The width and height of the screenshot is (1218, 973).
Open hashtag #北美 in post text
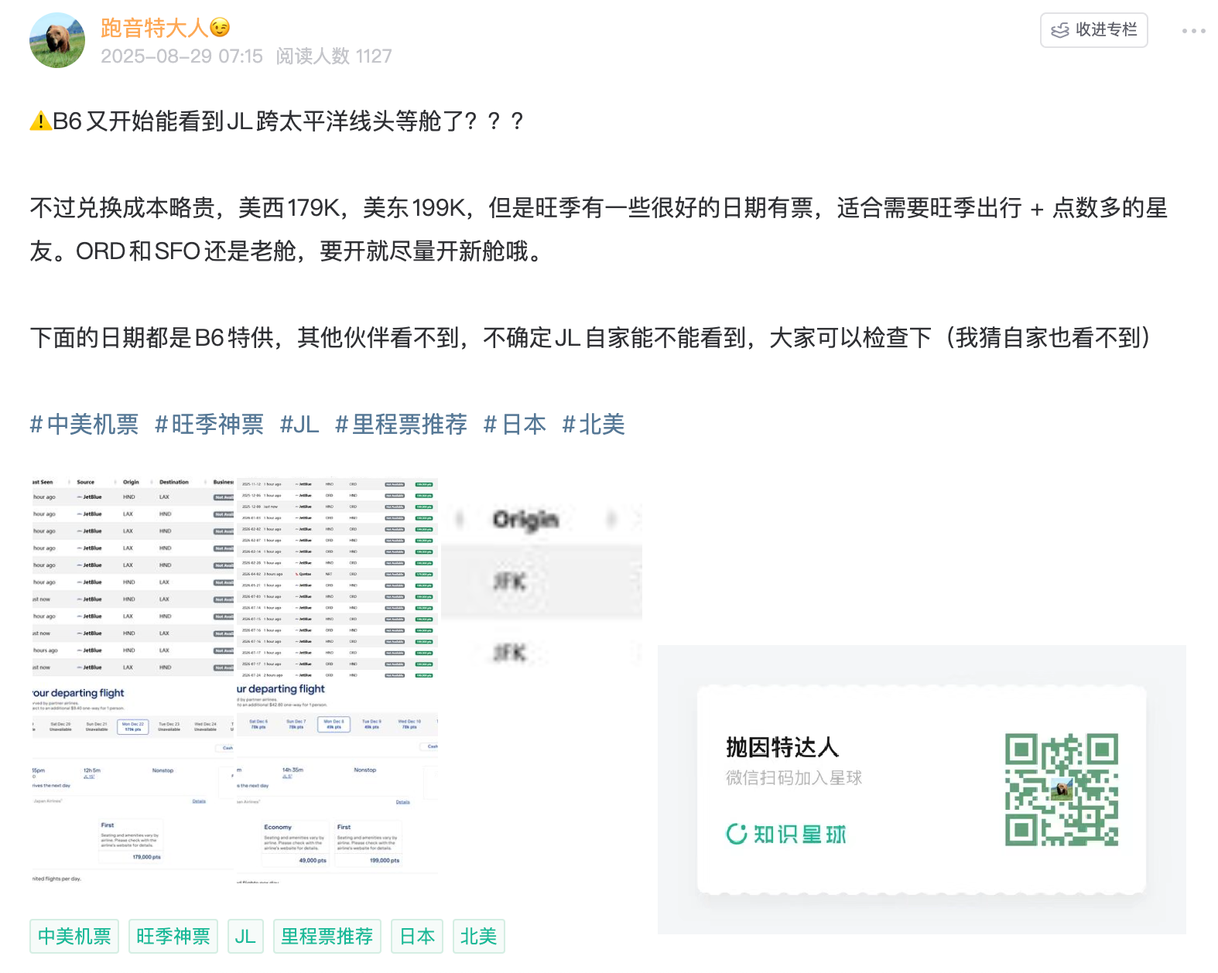coord(594,424)
